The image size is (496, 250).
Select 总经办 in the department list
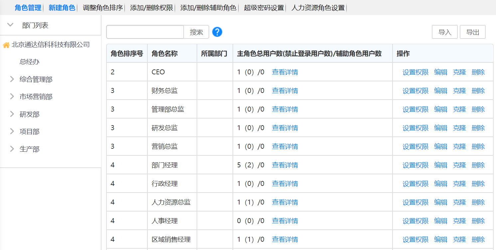coord(30,62)
